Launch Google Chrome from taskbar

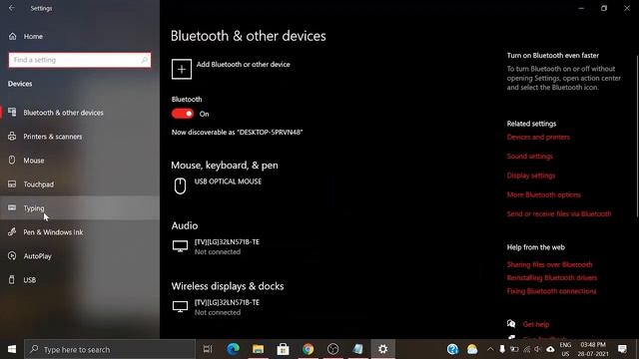click(309, 349)
